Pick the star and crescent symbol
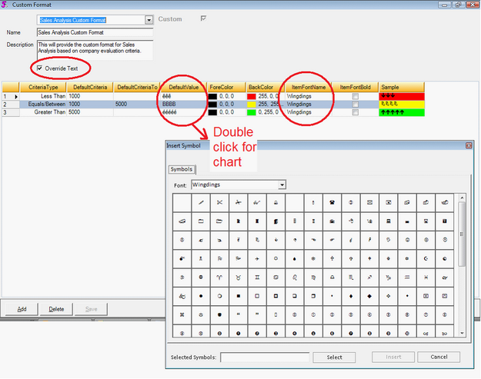 (x=426, y=258)
